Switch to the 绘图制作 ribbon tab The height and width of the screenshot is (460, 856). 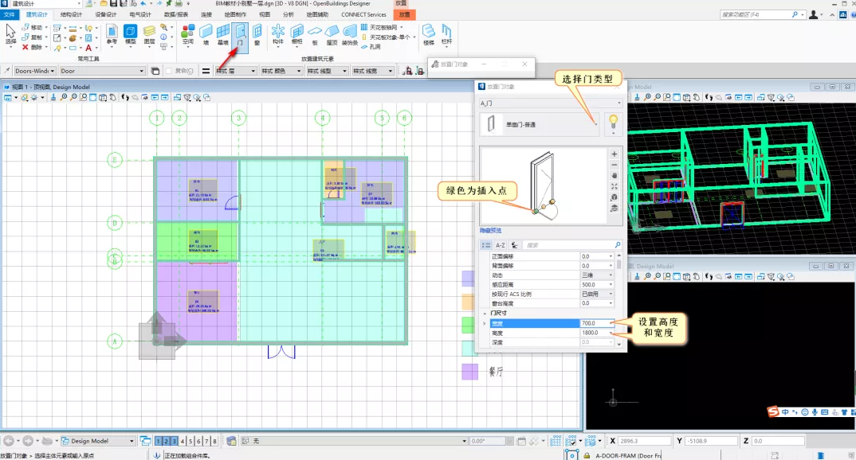pos(235,14)
